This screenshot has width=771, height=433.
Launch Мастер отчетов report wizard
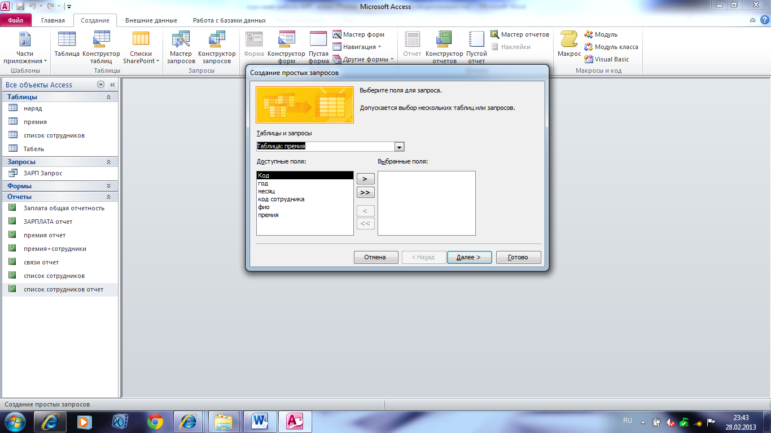(520, 34)
